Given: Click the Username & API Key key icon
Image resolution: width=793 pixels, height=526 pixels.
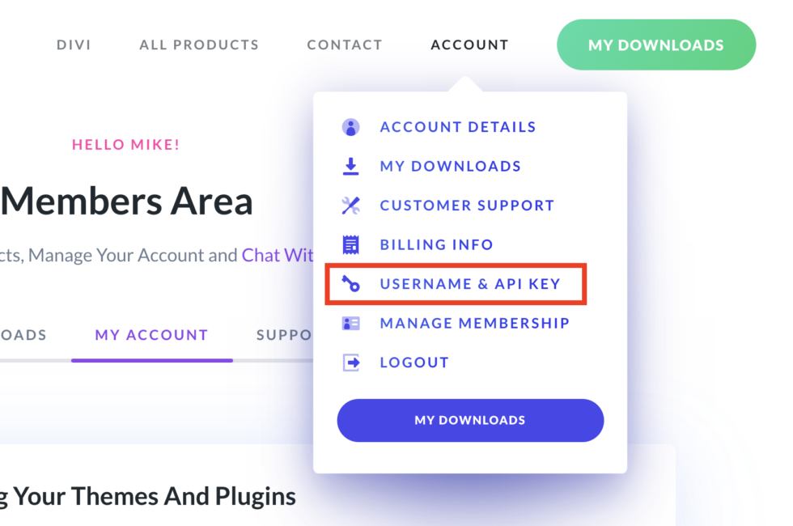Looking at the screenshot, I should click(x=350, y=284).
